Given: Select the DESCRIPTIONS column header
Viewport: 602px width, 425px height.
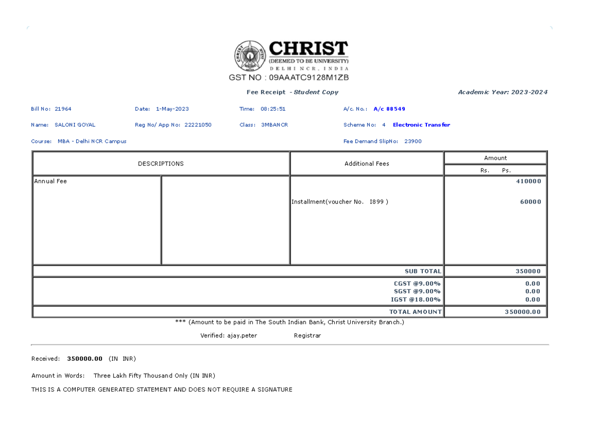Looking at the screenshot, I should pos(161,164).
